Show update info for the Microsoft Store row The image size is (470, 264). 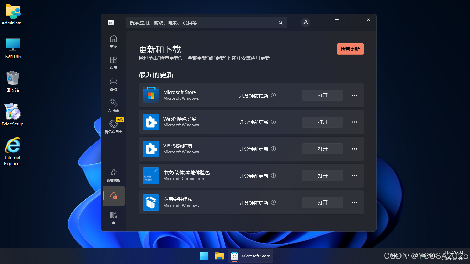tap(274, 95)
